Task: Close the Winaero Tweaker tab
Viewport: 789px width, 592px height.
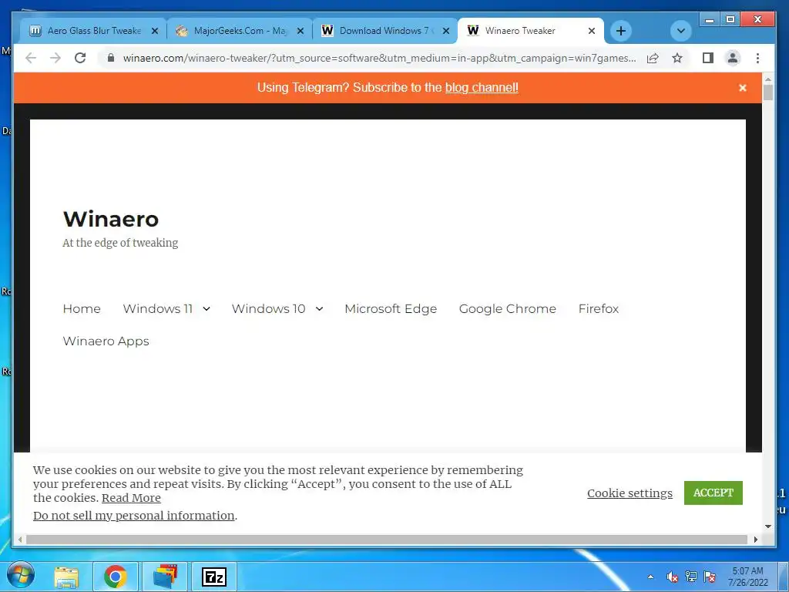Action: pos(592,31)
